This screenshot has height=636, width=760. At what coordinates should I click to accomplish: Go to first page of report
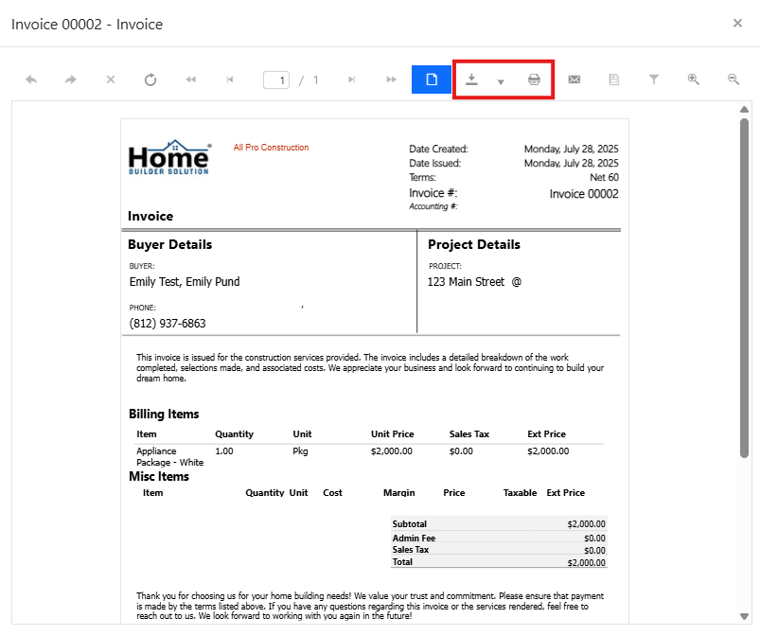190,79
